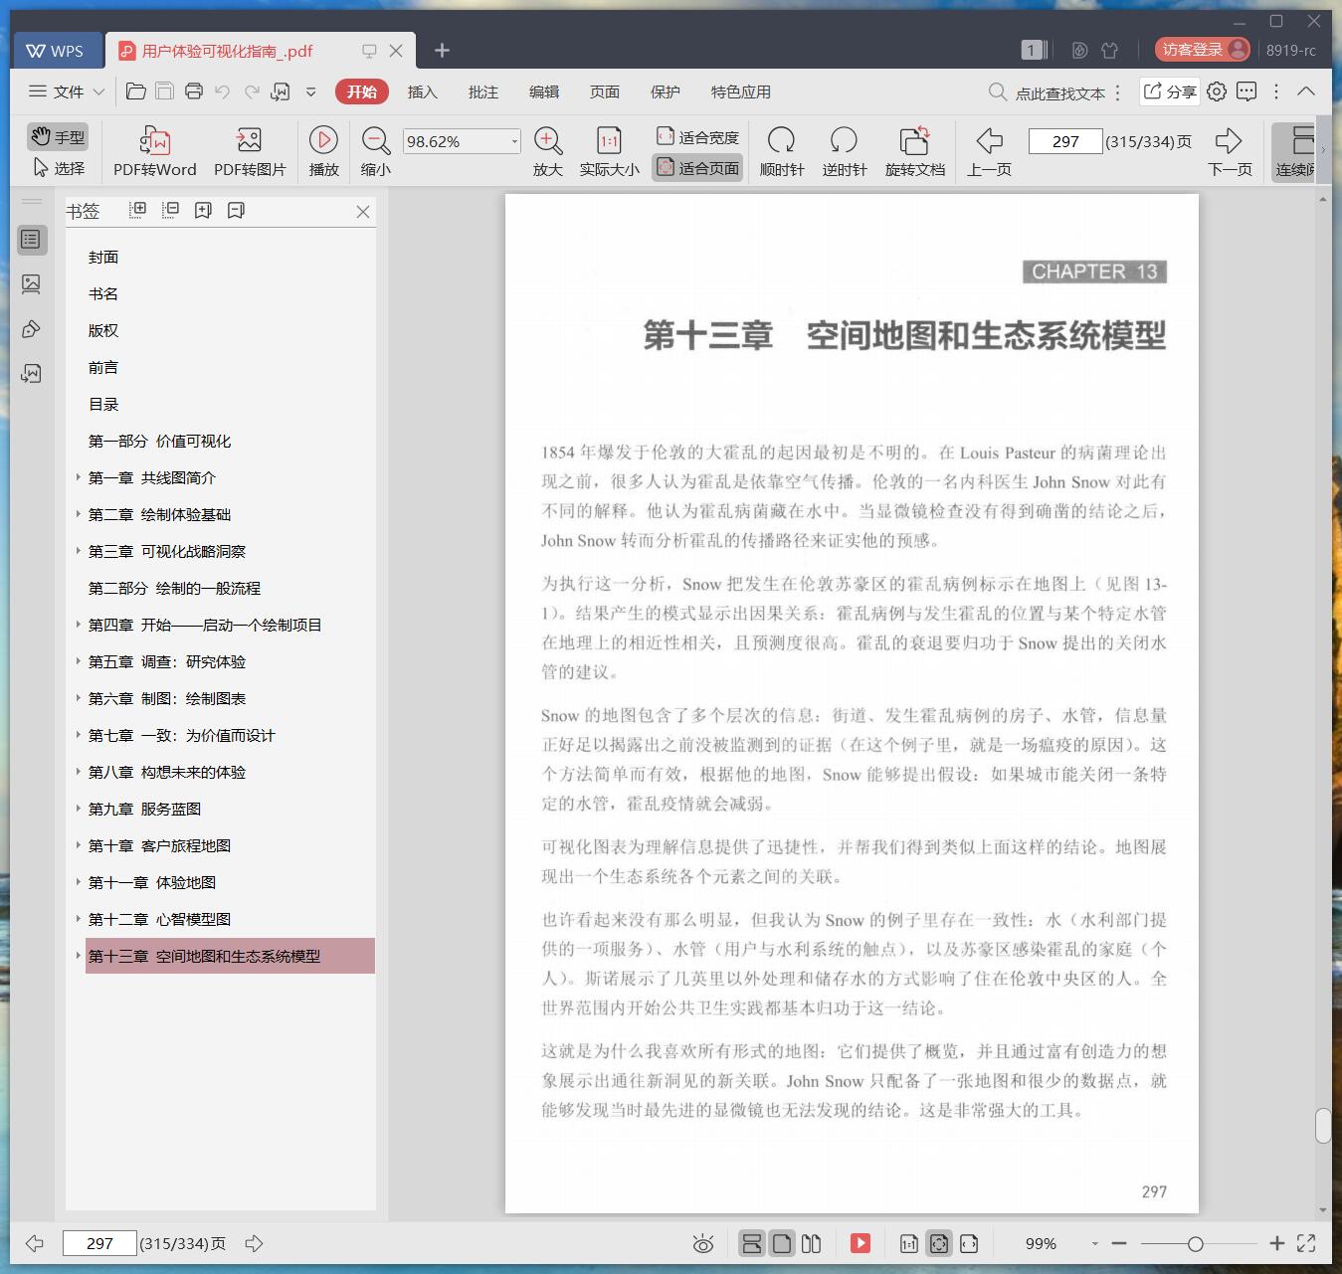The image size is (1342, 1274).
Task: Show bookmarks panel in sidebar
Action: (x=31, y=239)
